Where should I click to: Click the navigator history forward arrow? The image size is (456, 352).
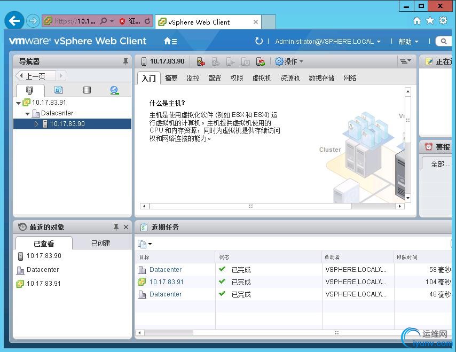(61, 76)
